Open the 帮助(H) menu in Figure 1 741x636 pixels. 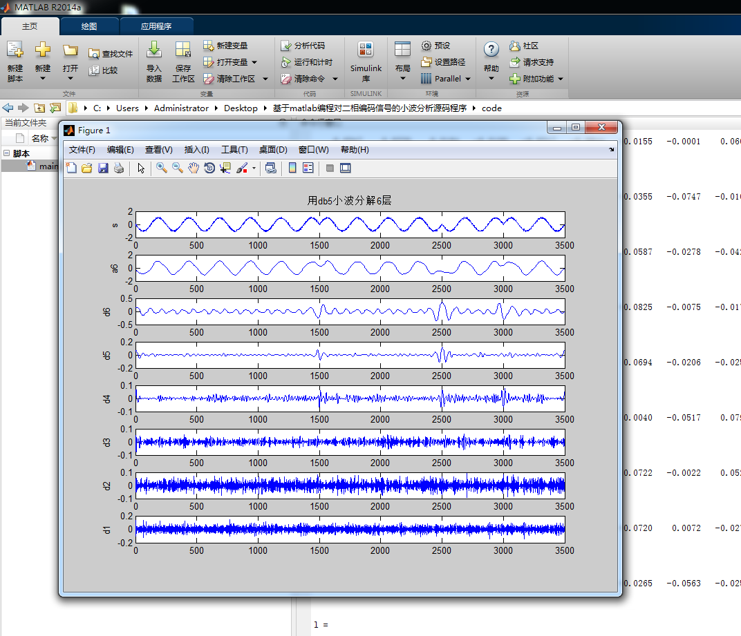click(355, 150)
